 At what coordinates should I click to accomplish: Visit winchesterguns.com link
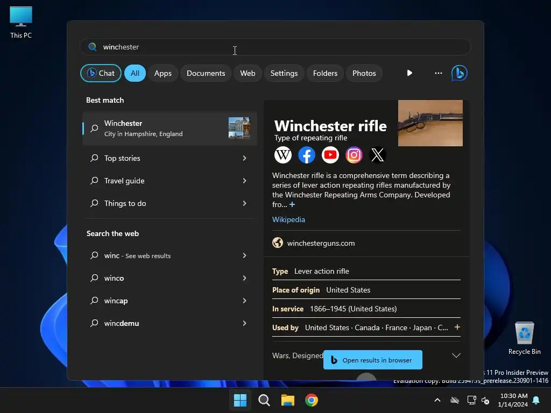(x=321, y=243)
